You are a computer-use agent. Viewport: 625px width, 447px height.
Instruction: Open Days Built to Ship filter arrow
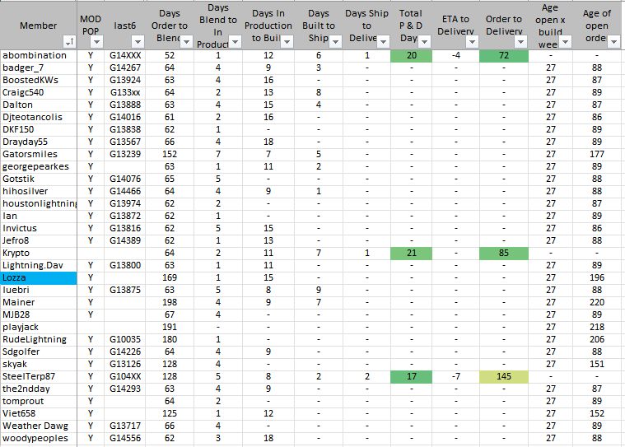tap(336, 42)
